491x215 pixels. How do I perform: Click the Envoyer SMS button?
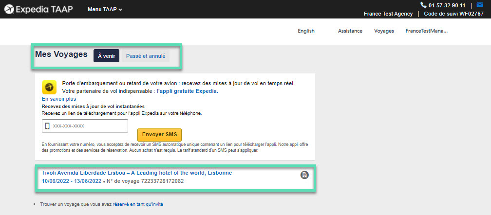160,135
